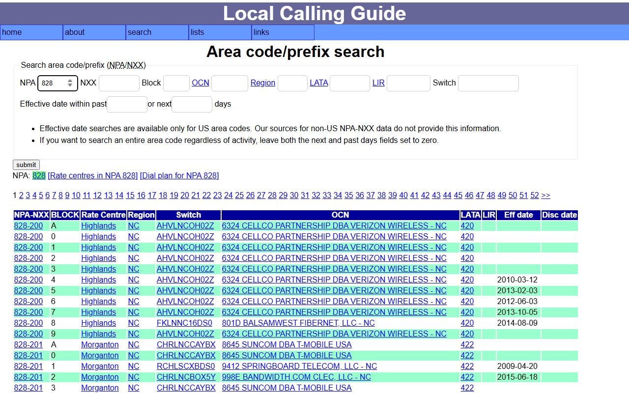This screenshot has width=629, height=393.
Task: Click the submit button
Action: pos(26,165)
